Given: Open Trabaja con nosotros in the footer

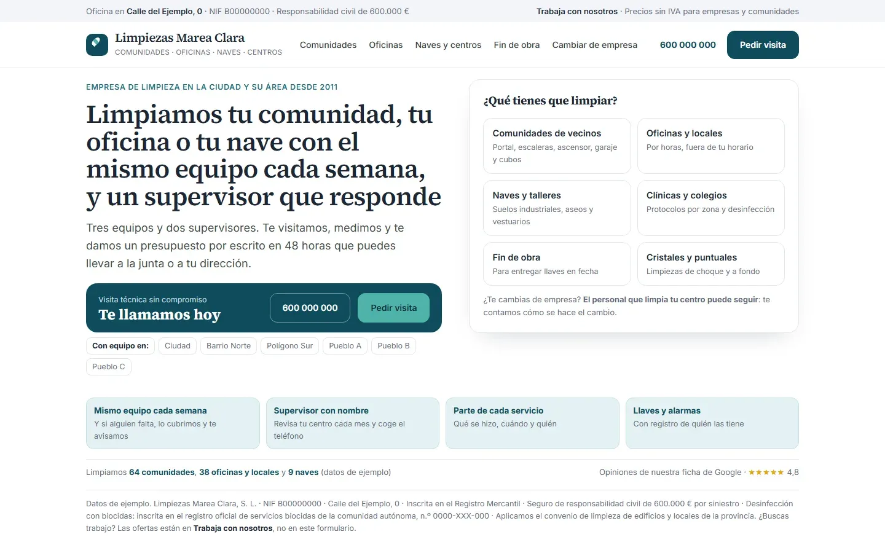Looking at the screenshot, I should [233, 528].
